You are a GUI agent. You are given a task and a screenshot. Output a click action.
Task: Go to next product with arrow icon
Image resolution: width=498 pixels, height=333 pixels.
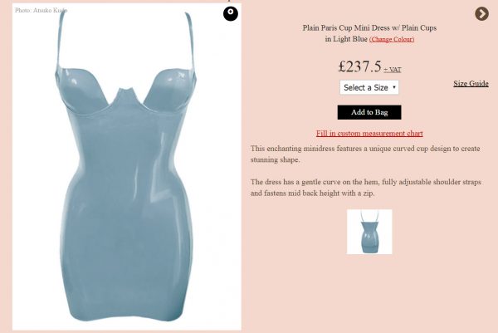[x=481, y=13]
